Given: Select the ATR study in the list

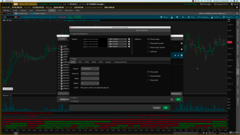Looking at the screenshot, I should click(65, 59).
